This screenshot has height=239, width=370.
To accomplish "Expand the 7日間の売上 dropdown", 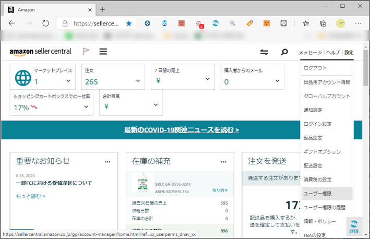I will tap(207, 79).
